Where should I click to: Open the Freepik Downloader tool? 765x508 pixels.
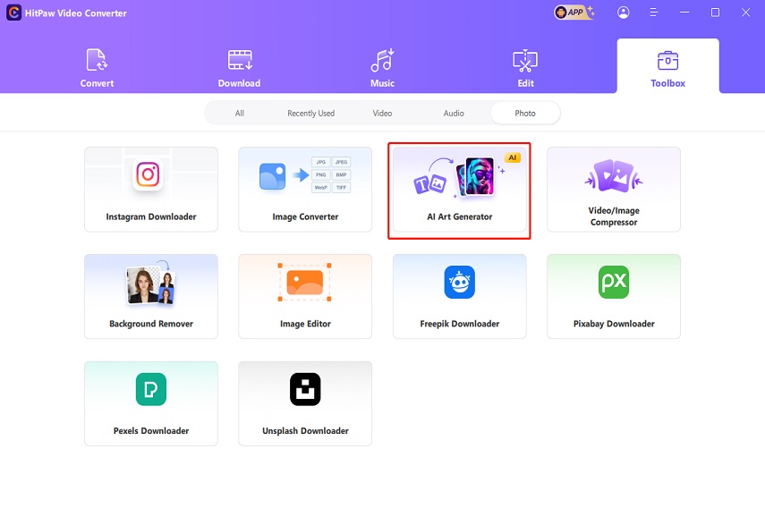[460, 296]
